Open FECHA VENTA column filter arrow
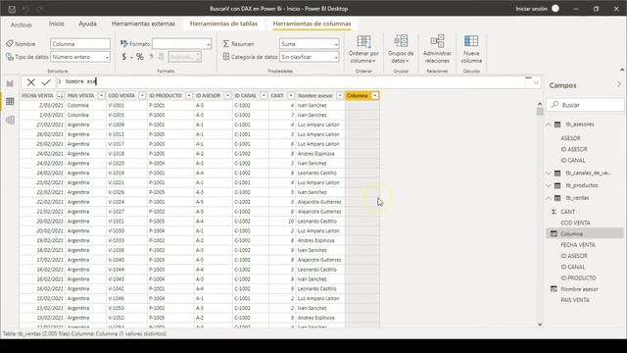Viewport: 627px width, 353px height. coord(61,96)
